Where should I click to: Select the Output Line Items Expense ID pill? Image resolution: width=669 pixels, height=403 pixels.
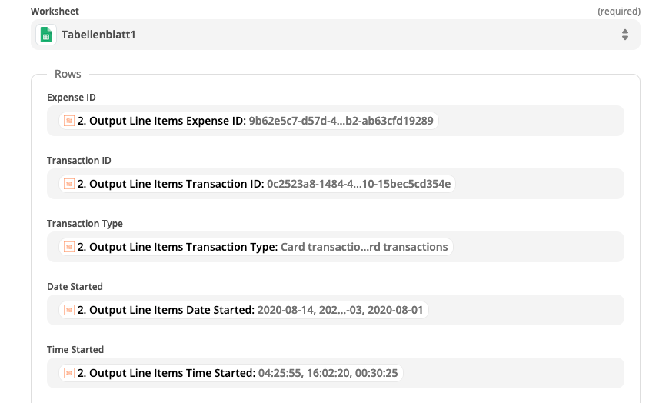click(248, 121)
